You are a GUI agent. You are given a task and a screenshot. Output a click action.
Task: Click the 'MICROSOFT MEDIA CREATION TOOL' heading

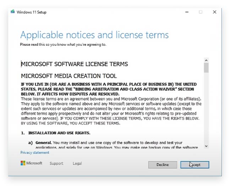click(69, 76)
